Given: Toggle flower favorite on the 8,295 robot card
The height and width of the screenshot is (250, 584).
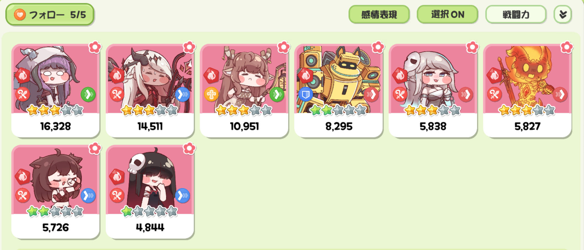Looking at the screenshot, I should [378, 47].
